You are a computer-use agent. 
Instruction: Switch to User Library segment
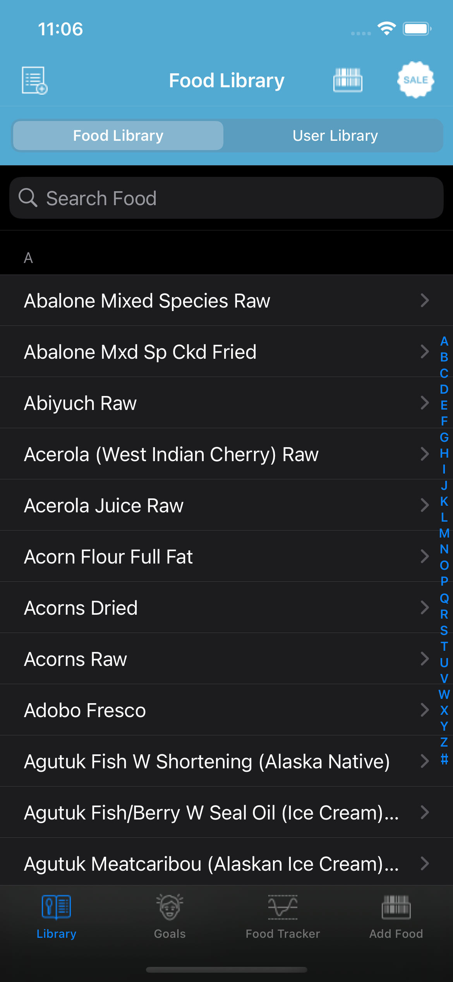click(x=335, y=136)
